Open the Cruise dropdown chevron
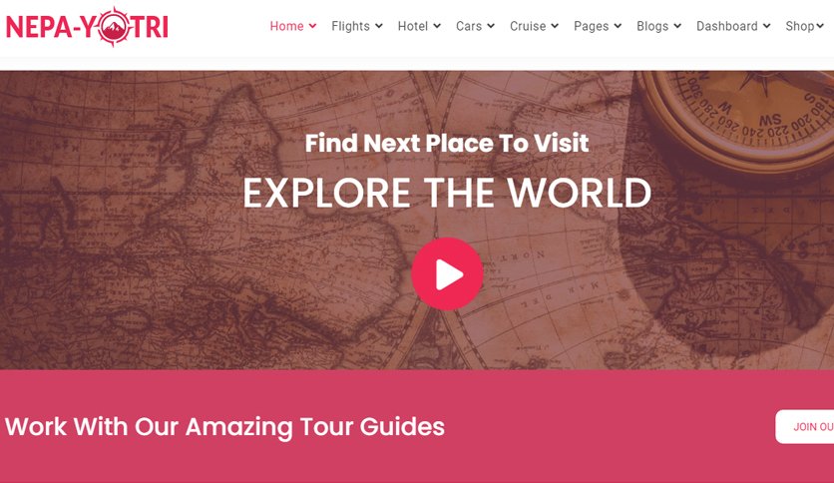Viewport: 834px width, 483px height. pyautogui.click(x=555, y=26)
